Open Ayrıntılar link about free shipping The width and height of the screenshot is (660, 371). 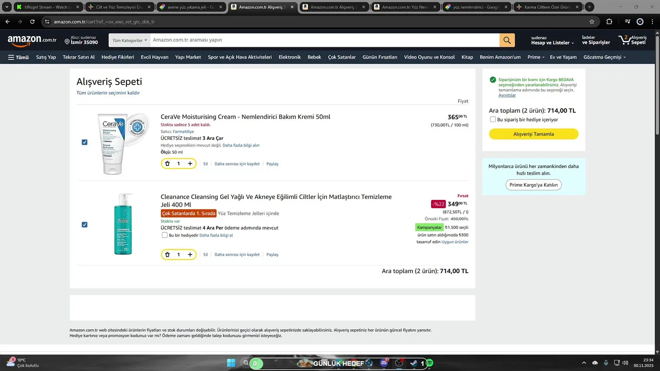[x=507, y=95]
